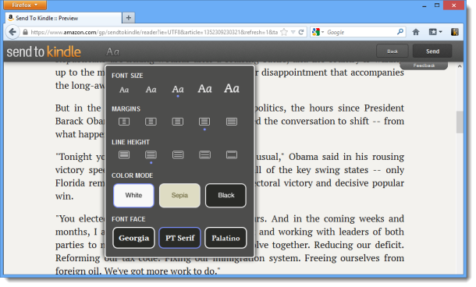Click the Send to Kindle extension icon
The height and width of the screenshot is (287, 476).
454,32
